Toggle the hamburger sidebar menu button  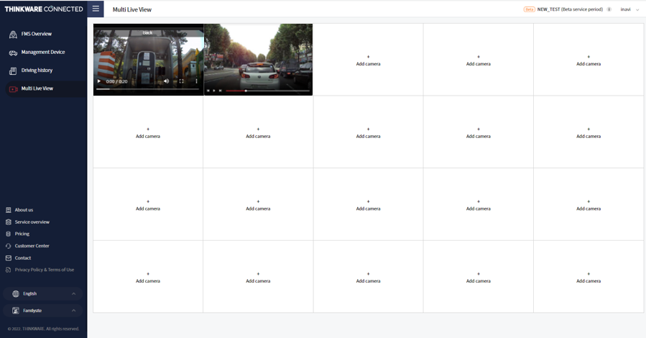coord(96,9)
